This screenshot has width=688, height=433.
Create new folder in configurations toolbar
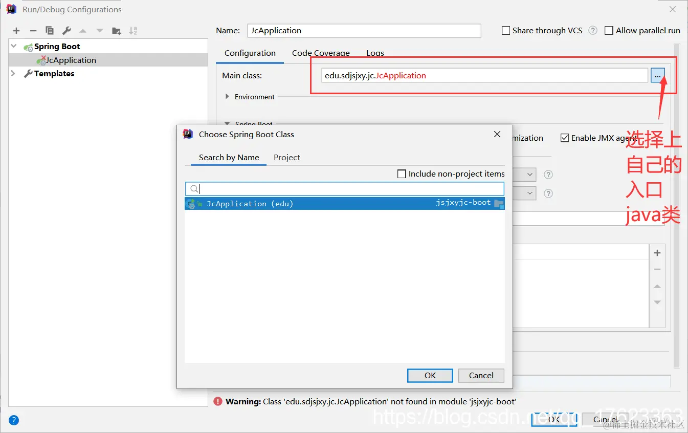pos(117,31)
